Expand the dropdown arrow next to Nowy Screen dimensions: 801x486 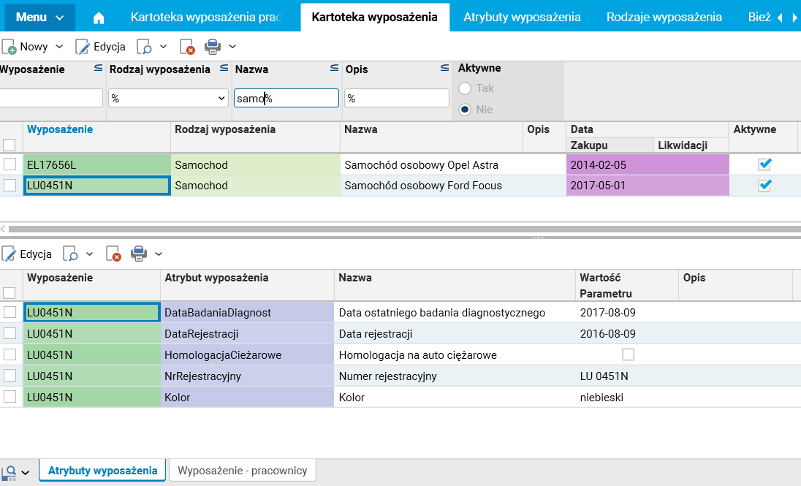[59, 47]
